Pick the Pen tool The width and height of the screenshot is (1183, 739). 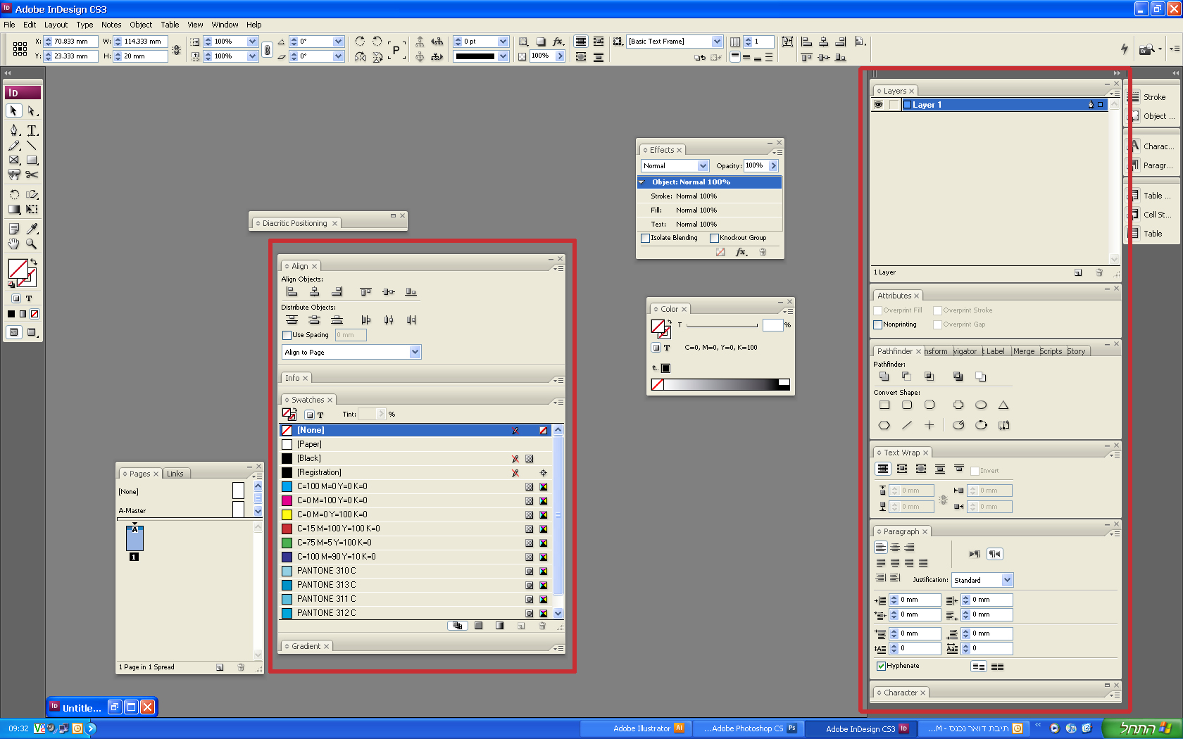(x=13, y=130)
